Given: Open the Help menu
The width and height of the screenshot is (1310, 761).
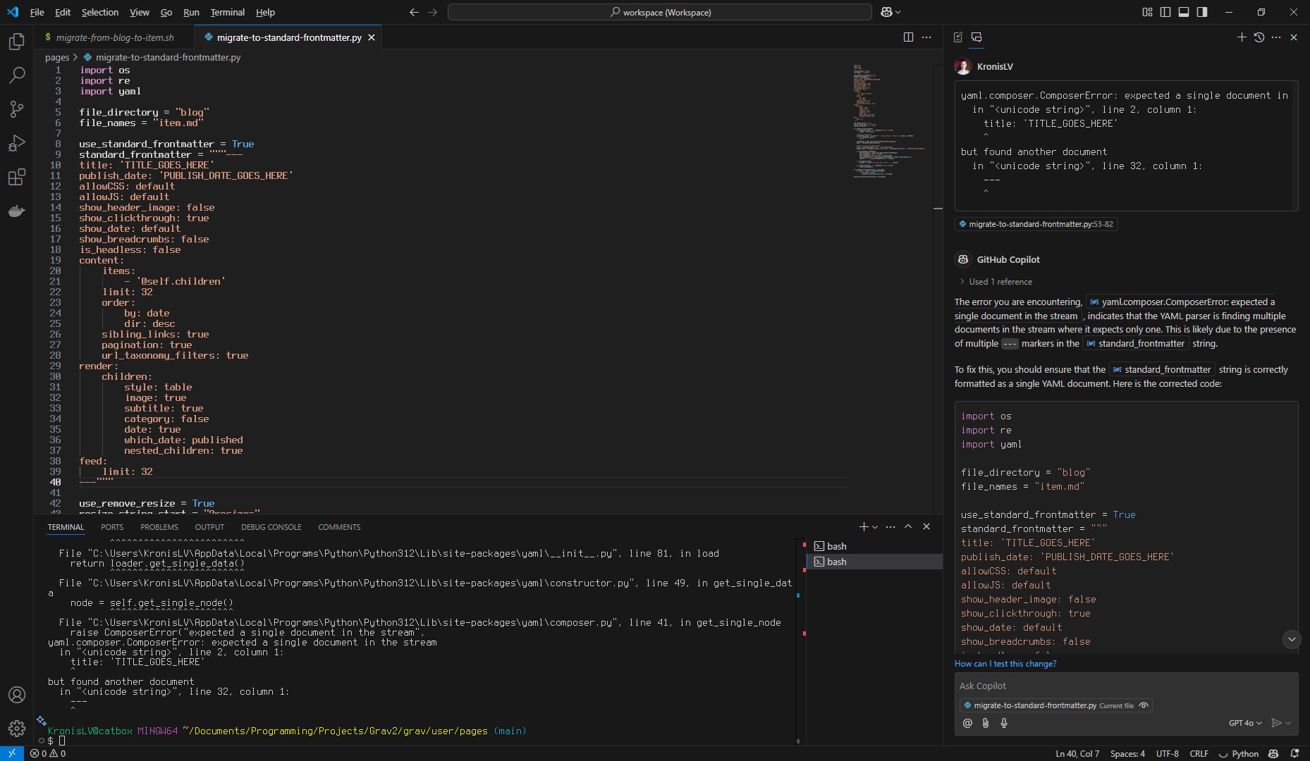Looking at the screenshot, I should point(265,12).
